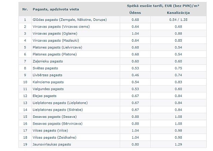Screen dimensions: 213x151
Task: Select the Elejas pagasts row name
Action: coord(45,96)
